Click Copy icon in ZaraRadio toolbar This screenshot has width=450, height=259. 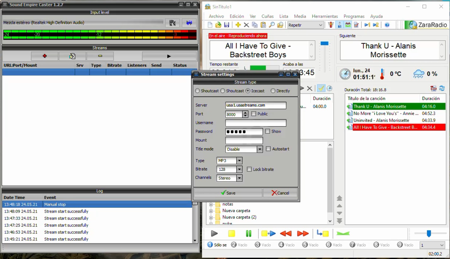255,25
